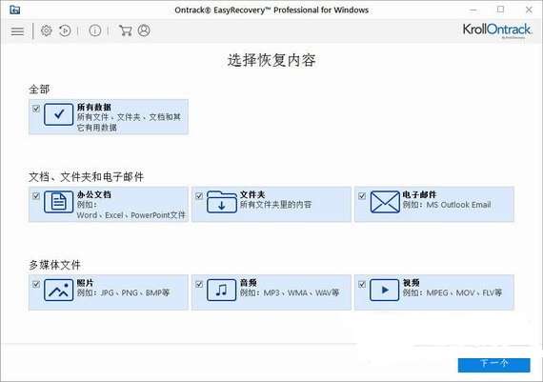Select the 办公文档 document icon
The image size is (543, 382).
59,202
